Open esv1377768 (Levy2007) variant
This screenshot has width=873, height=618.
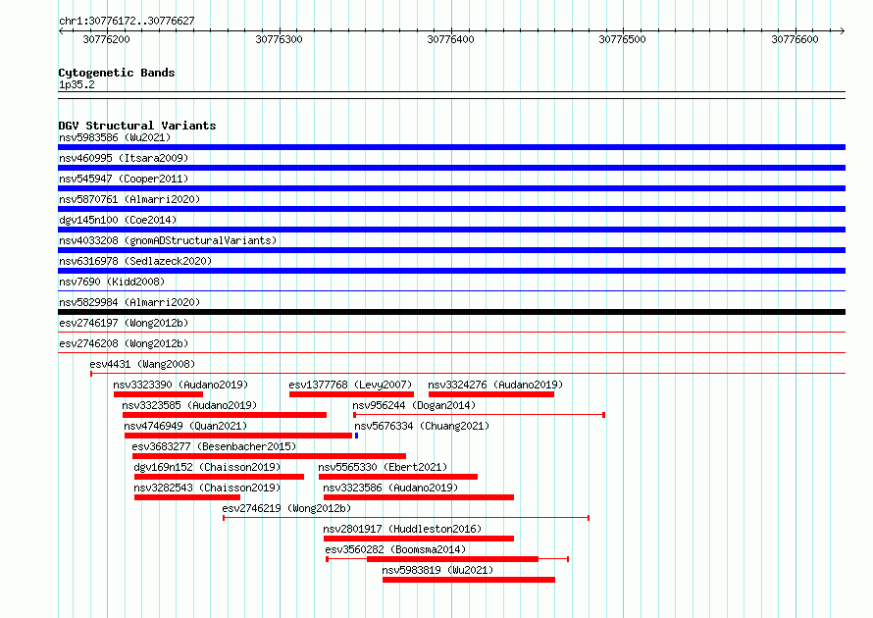(x=351, y=385)
